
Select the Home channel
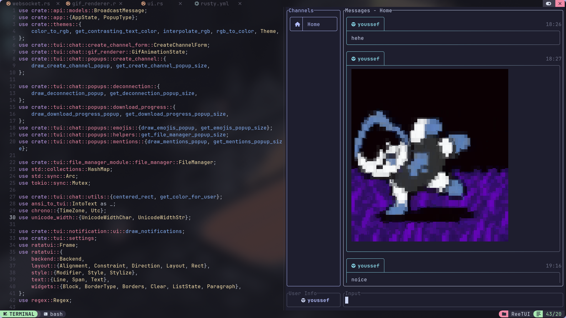(313, 24)
